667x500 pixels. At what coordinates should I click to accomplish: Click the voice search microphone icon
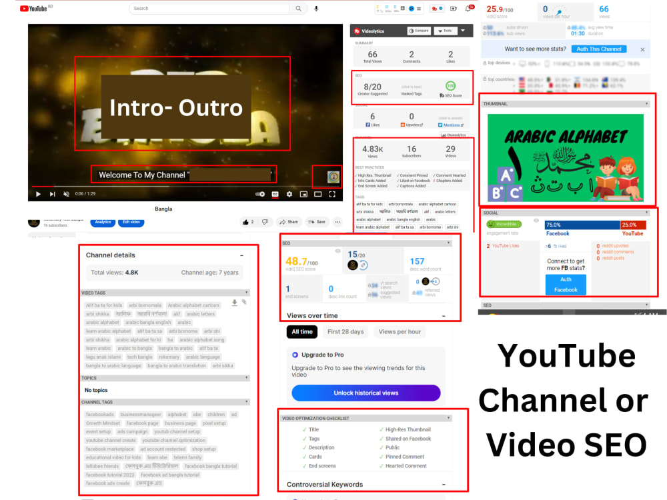(316, 9)
